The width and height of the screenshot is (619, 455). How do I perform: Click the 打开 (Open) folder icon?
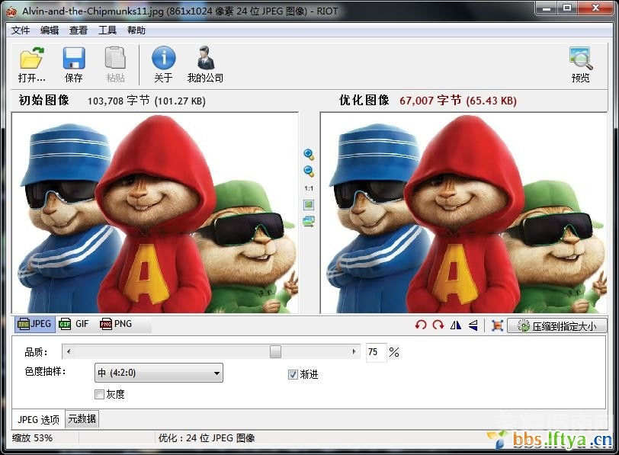(x=32, y=59)
